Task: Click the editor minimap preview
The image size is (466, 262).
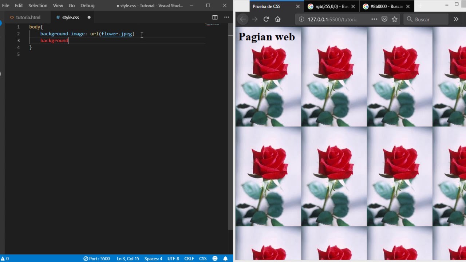Action: coord(212,25)
